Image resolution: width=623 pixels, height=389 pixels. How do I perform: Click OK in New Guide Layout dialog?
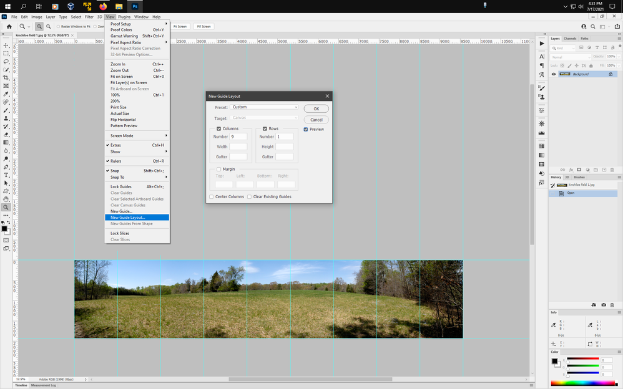tap(316, 108)
